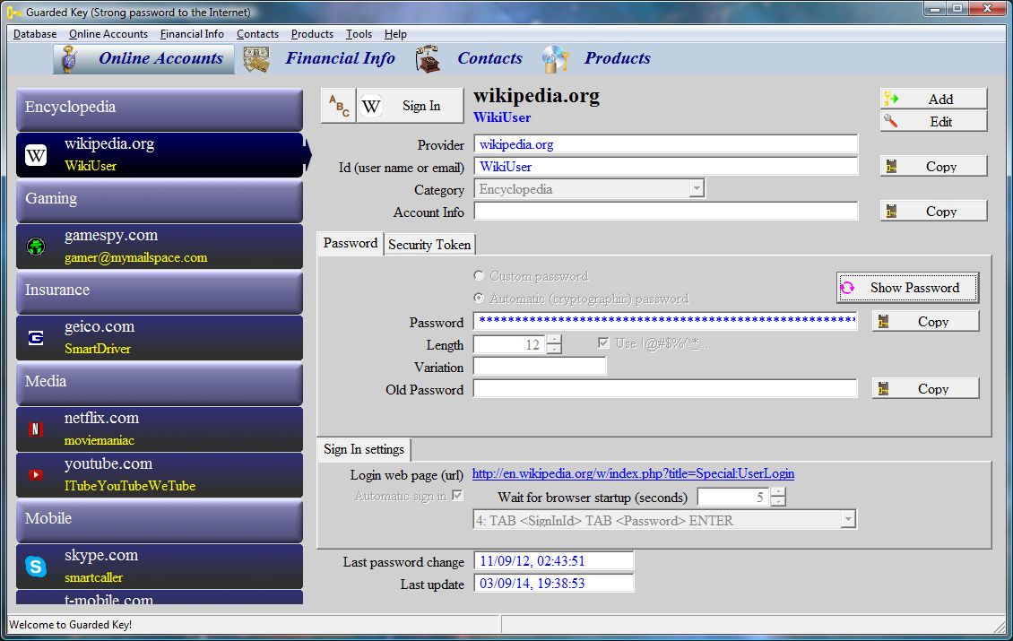This screenshot has width=1013, height=641.
Task: Select Automatic (cryptographic) password radio button
Action: 479,298
